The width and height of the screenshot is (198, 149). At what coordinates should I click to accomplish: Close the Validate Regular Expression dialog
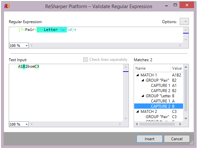point(187,5)
